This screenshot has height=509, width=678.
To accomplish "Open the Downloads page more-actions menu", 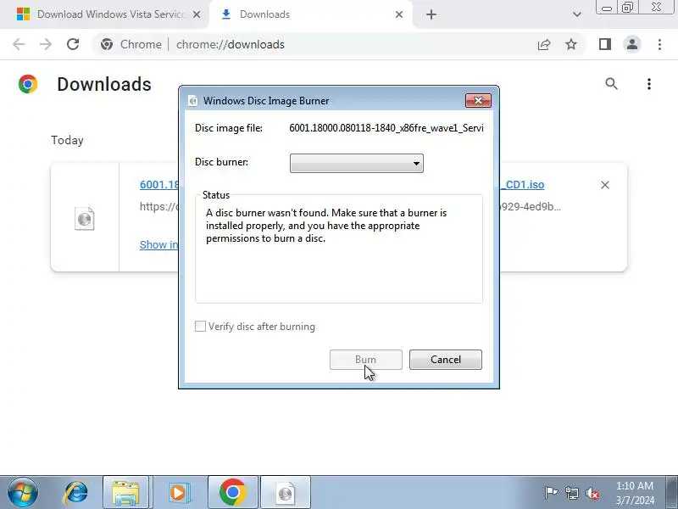I will click(649, 84).
